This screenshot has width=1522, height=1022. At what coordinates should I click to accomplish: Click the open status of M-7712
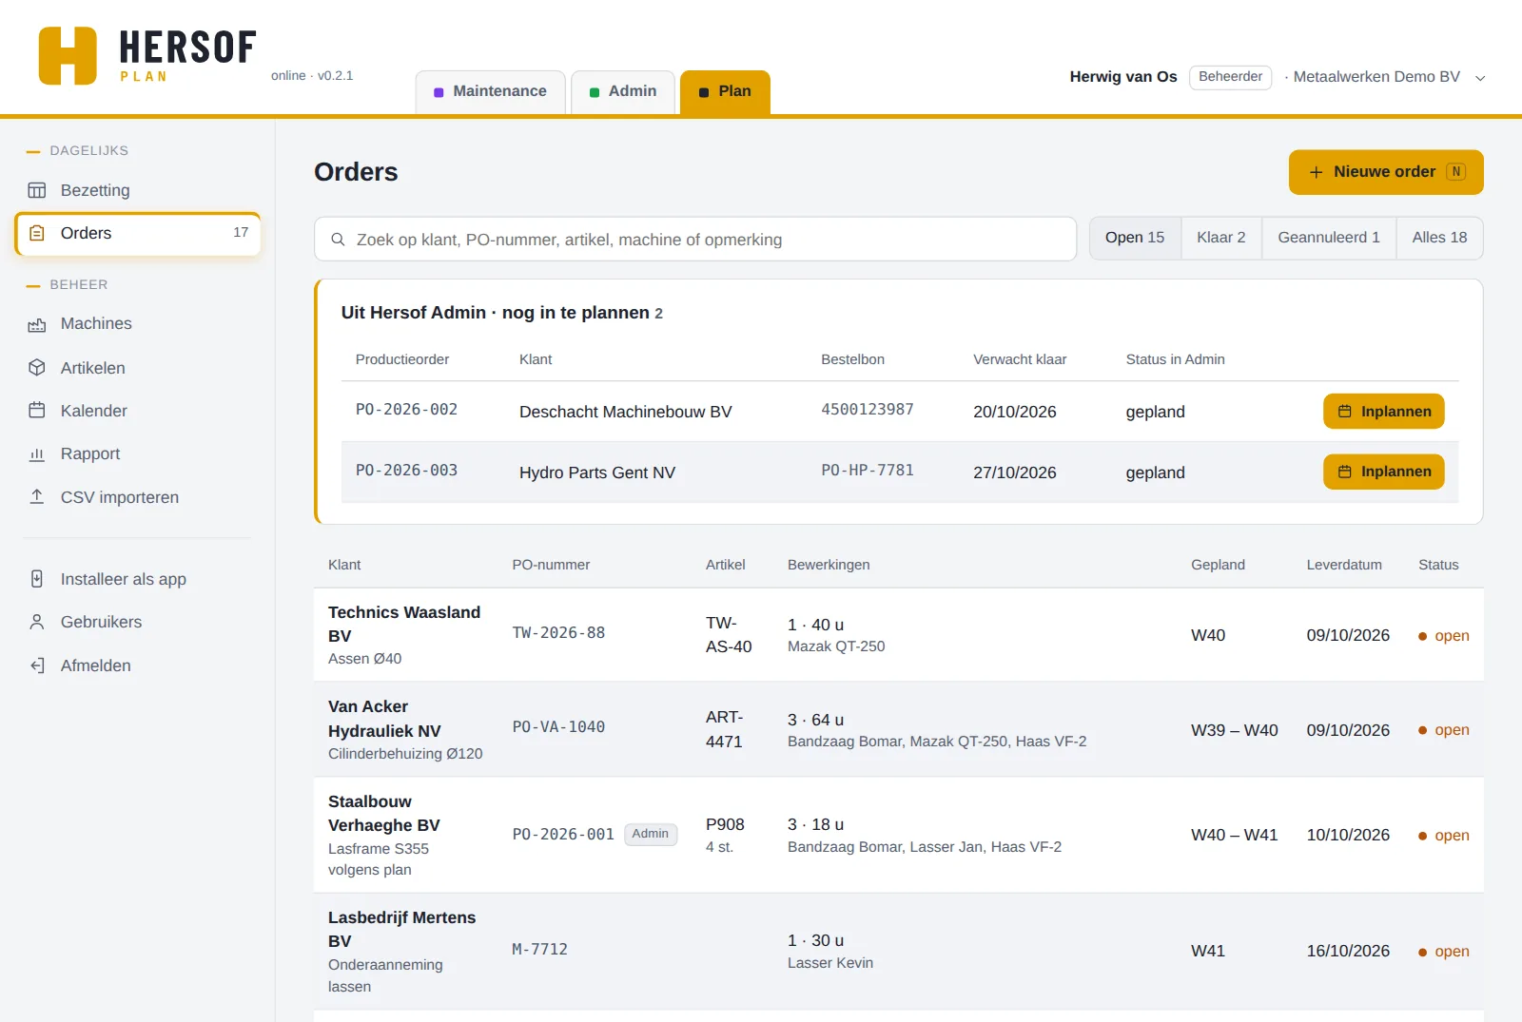point(1444,952)
